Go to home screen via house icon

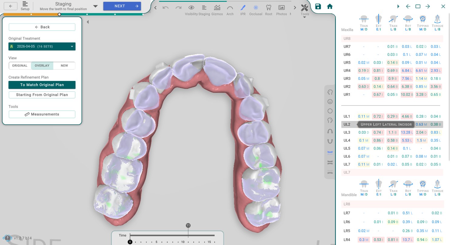click(330, 6)
